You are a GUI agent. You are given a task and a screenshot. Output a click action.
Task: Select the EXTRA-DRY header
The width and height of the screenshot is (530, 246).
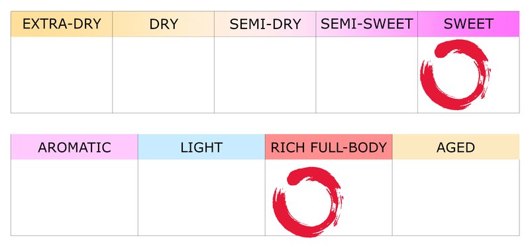tap(62, 24)
